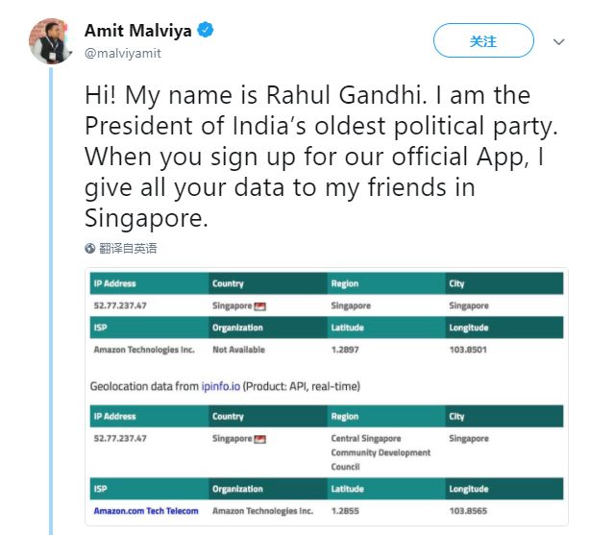The height and width of the screenshot is (535, 590).
Task: Open the Amazon.com Tech Telecom link
Action: (146, 511)
